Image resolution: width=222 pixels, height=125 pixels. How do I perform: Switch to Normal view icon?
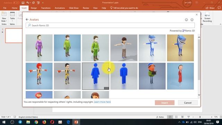pos(170,117)
